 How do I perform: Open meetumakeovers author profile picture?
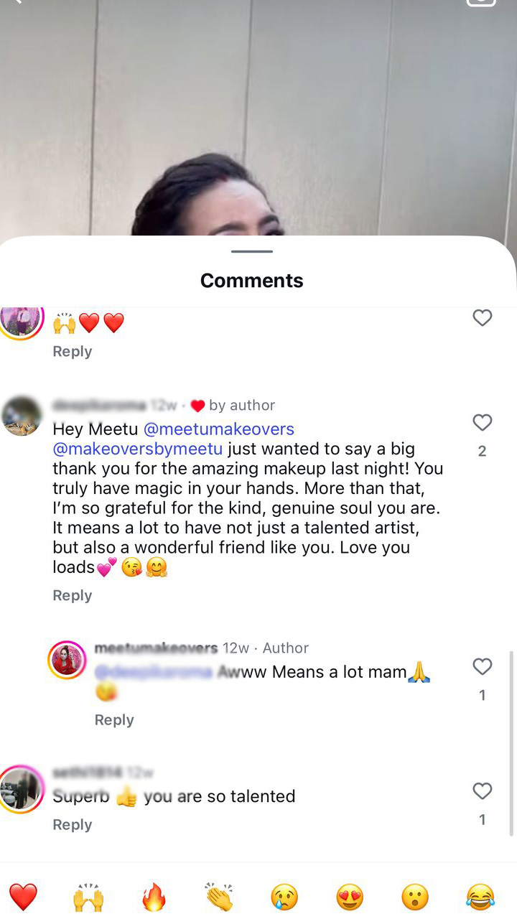point(67,660)
